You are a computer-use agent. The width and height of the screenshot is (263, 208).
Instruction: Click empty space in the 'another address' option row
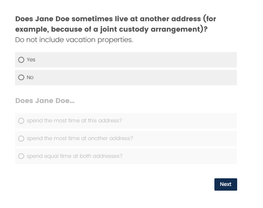(x=185, y=139)
